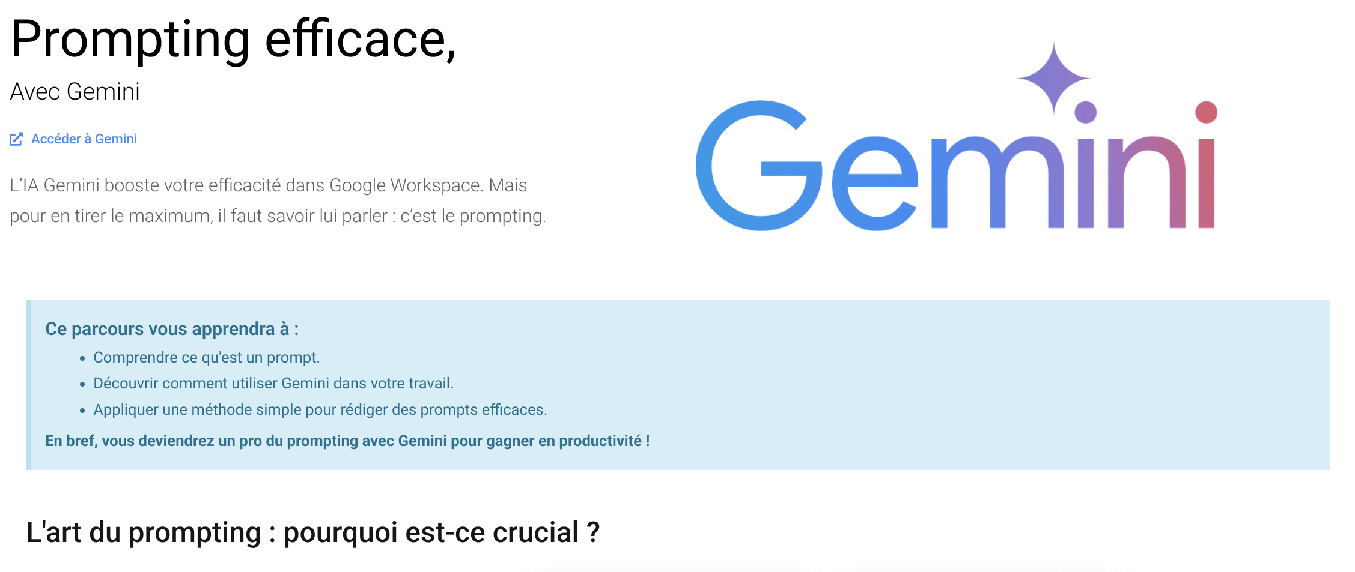
Task: Click the light blue callout box's left border
Action: [28, 385]
